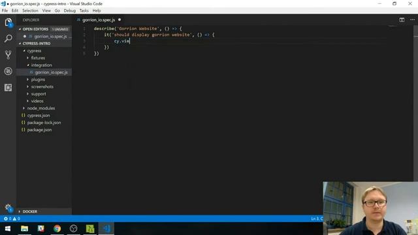
Task: Click the EXPLORER panel title
Action: 31,20
